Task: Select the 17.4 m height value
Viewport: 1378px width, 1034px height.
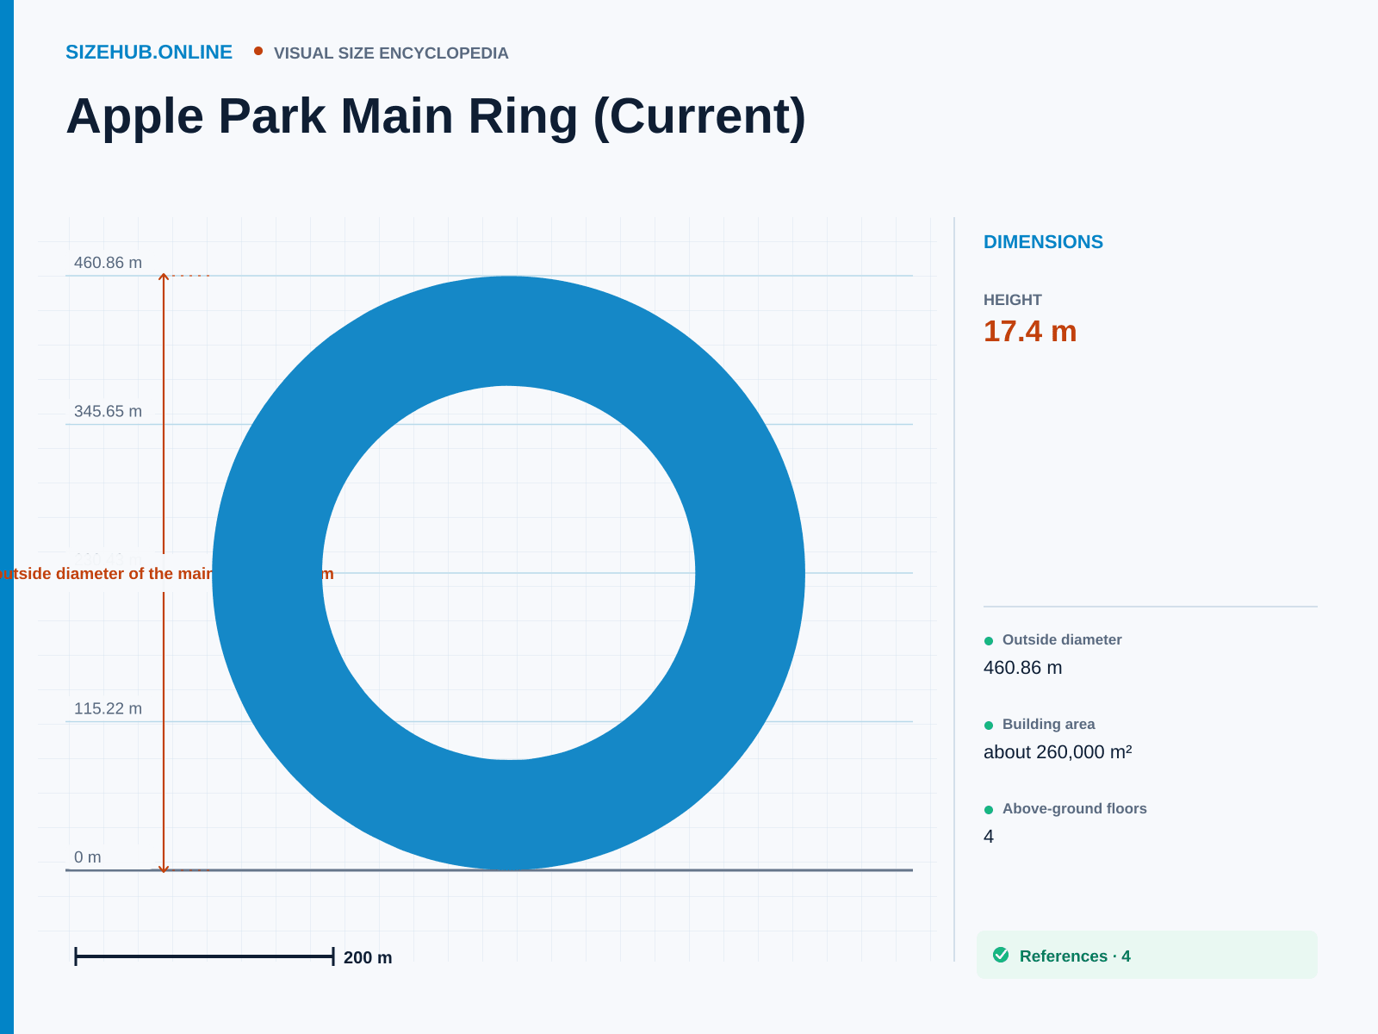Action: (x=1030, y=331)
